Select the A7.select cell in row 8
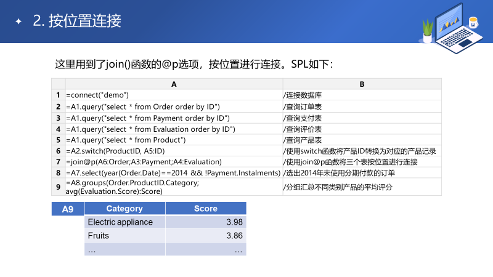Screen dimensions: 493x277 click(x=174, y=173)
